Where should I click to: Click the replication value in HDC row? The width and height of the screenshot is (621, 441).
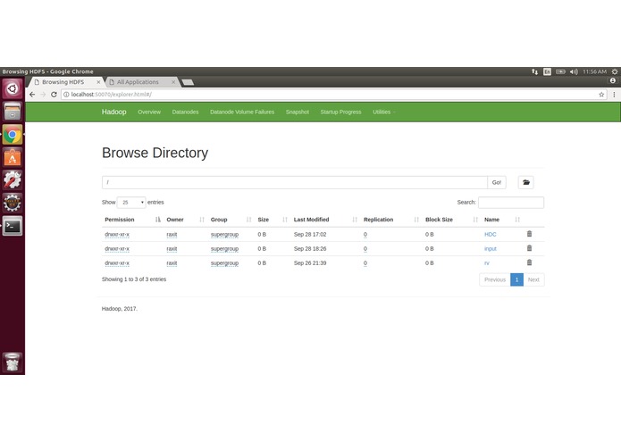[365, 234]
